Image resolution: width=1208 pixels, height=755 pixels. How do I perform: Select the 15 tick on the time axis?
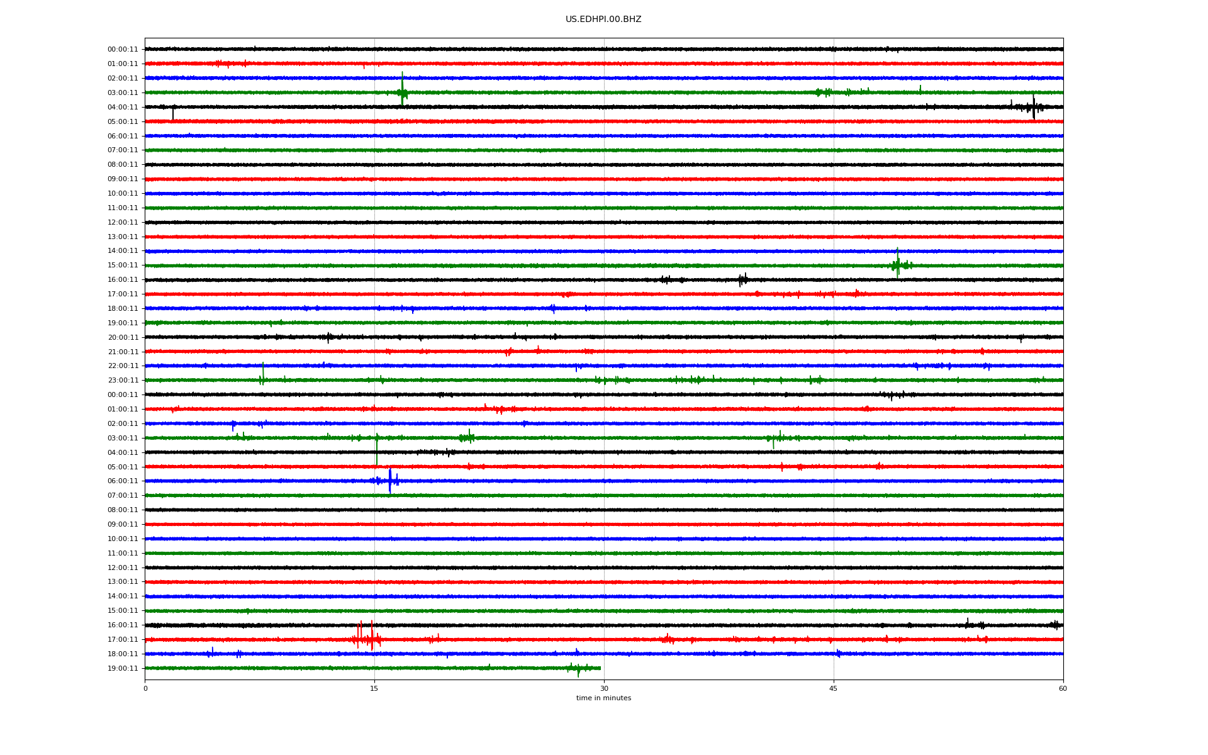(374, 688)
